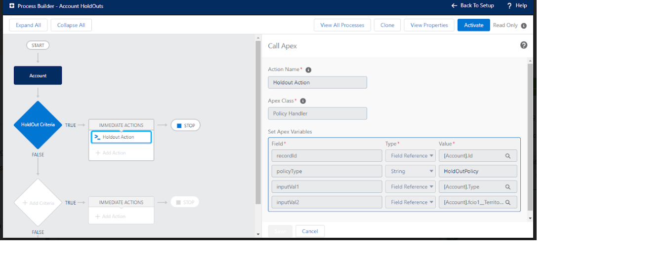Click the back arrow icon before Back To Setup
The image size is (672, 256).
click(x=455, y=5)
